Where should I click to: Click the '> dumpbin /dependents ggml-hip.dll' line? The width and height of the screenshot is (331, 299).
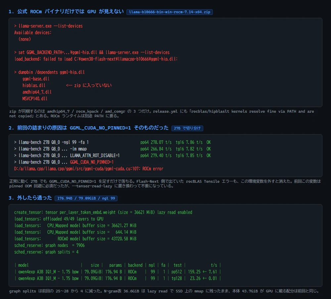[49, 72]
